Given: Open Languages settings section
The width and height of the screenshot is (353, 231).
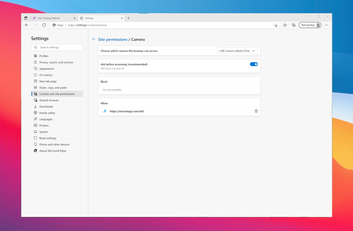Looking at the screenshot, I should point(57,119).
